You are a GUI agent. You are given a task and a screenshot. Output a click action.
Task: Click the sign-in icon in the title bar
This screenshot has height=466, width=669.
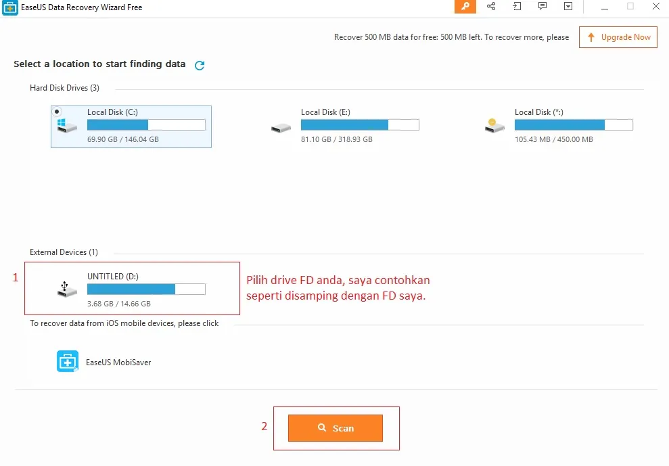click(x=516, y=6)
